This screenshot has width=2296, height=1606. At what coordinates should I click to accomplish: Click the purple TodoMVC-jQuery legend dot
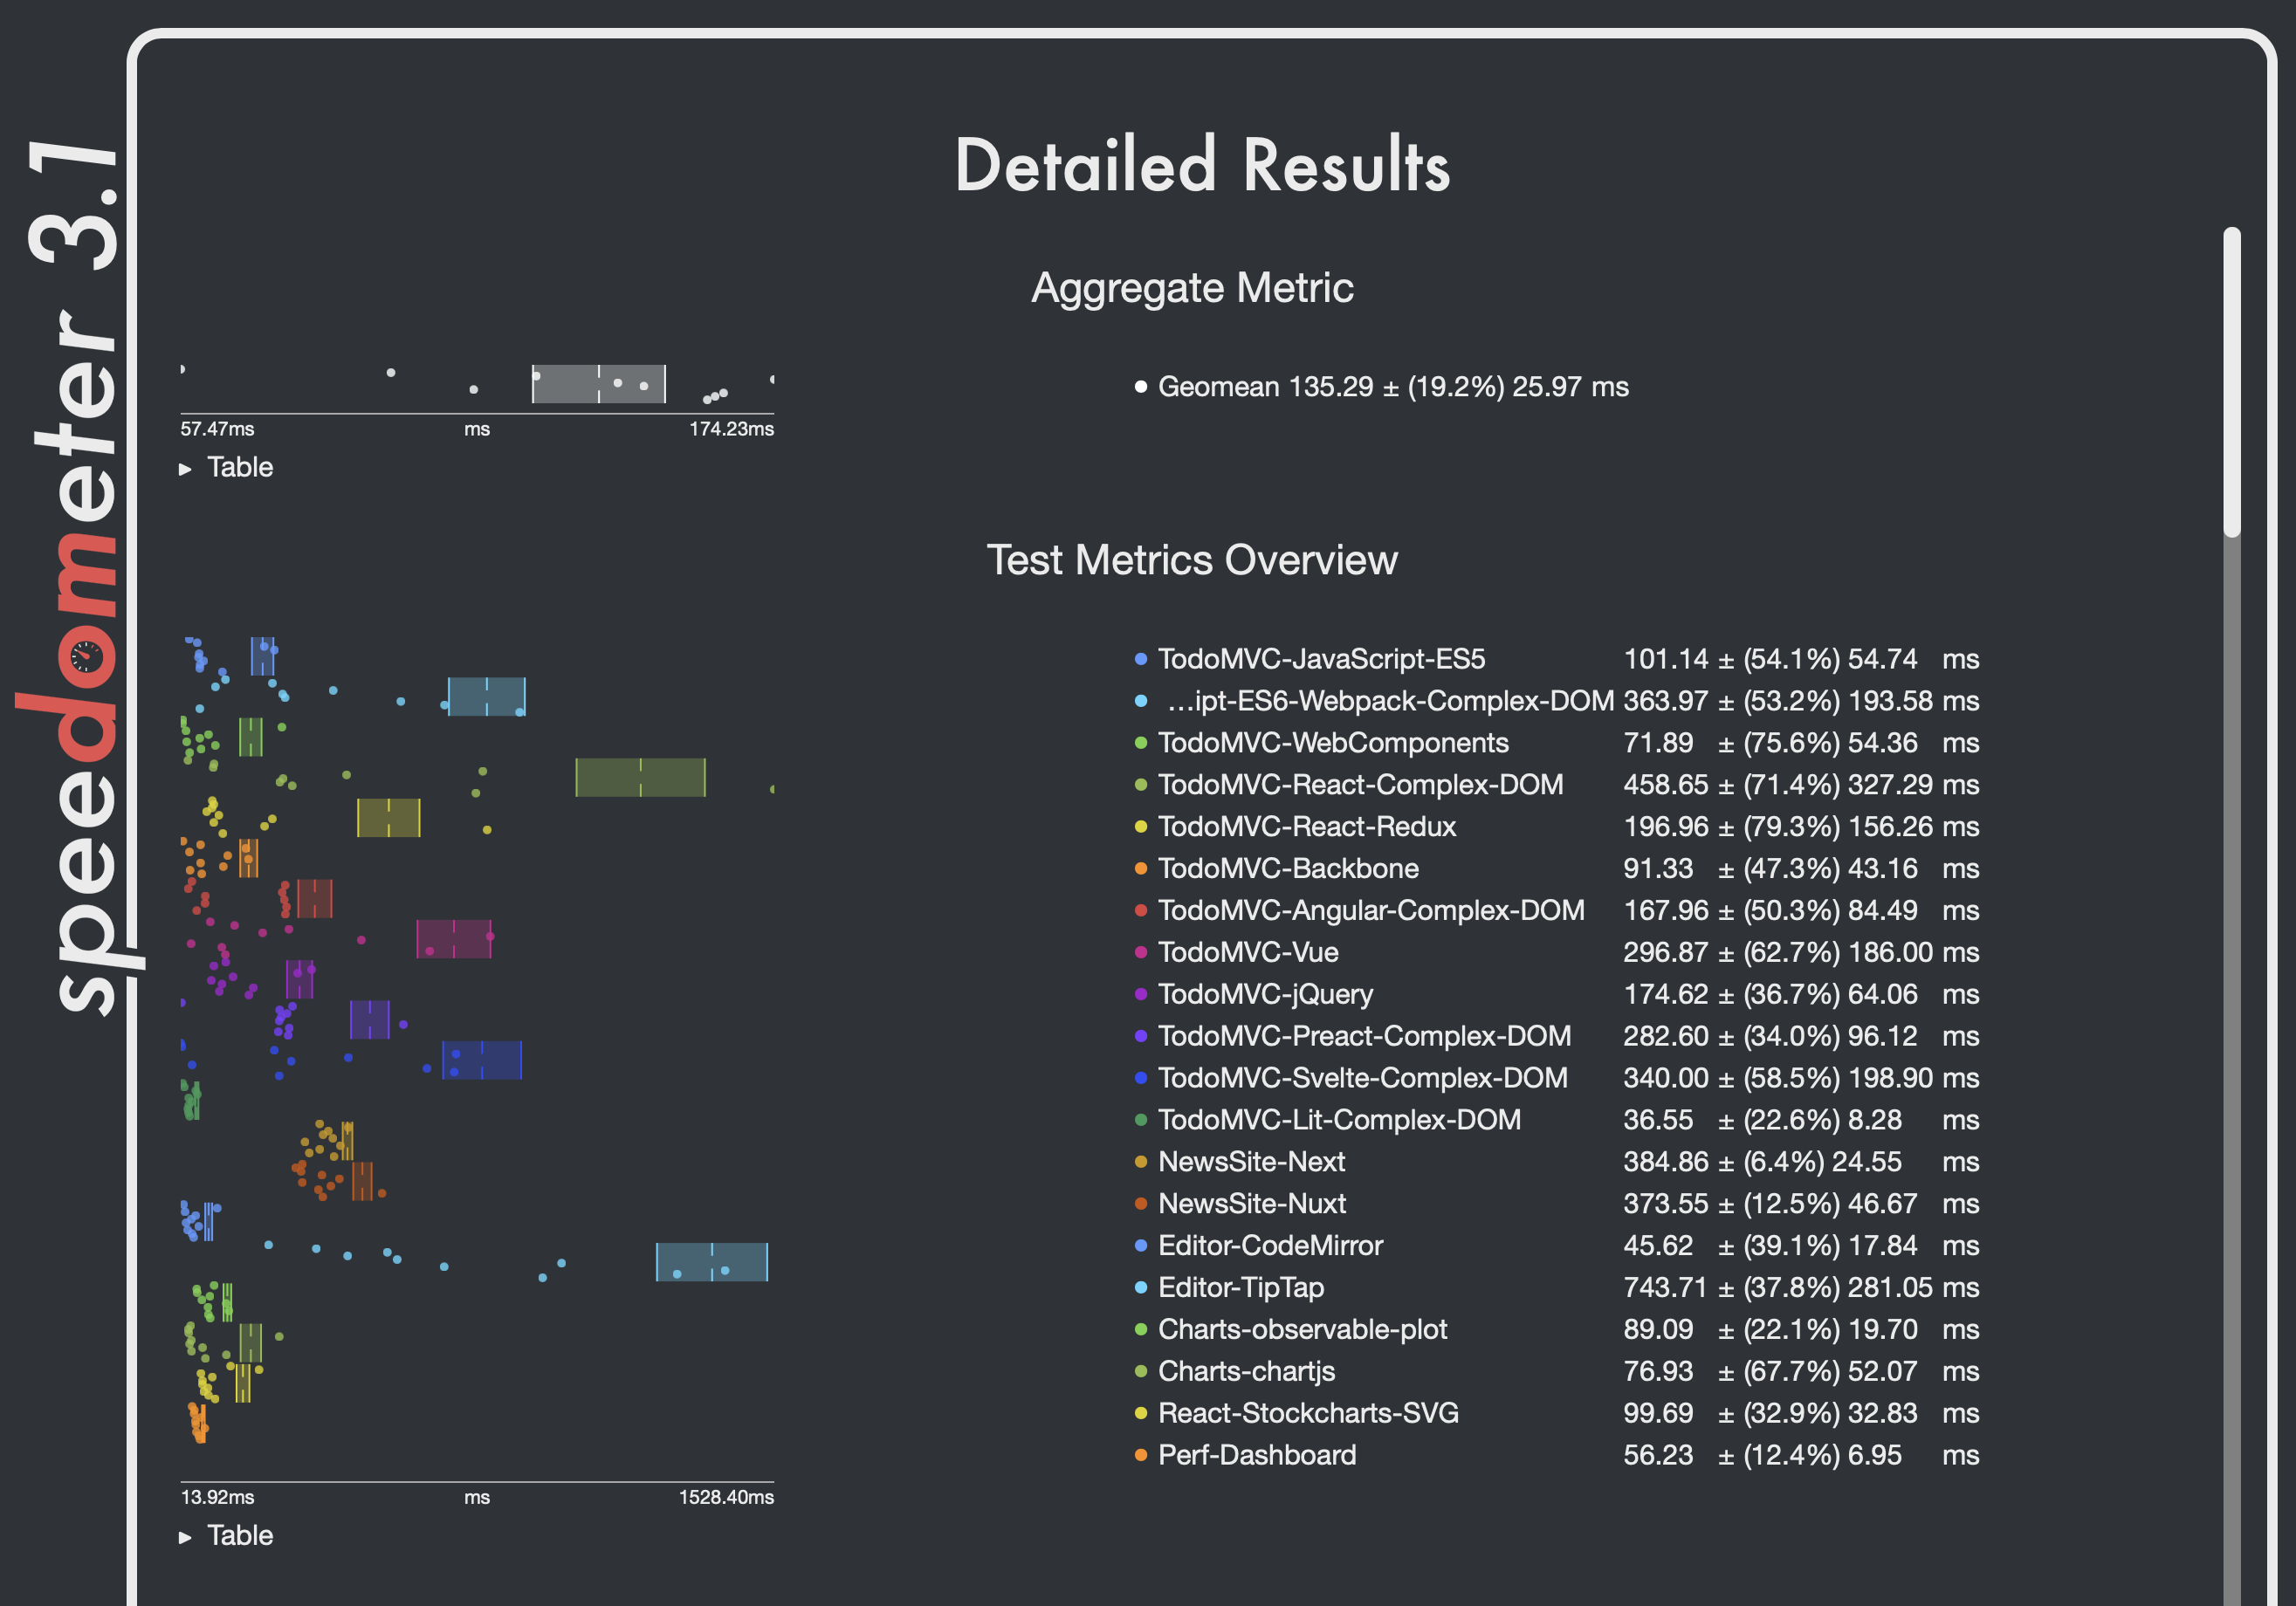(x=1140, y=994)
